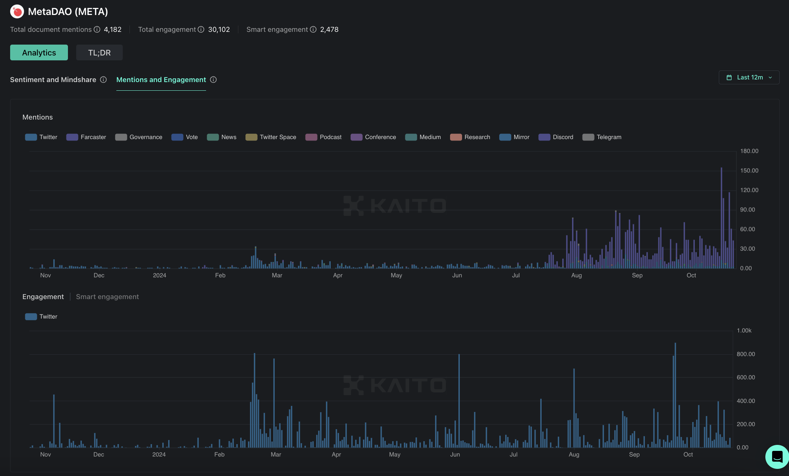Hide the Mirror series in legend

515,137
